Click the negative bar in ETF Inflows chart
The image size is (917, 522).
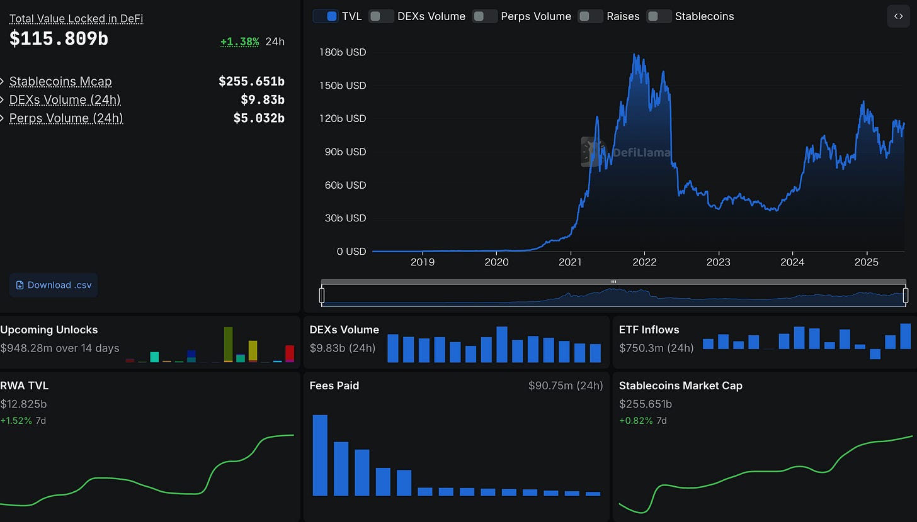[x=875, y=354]
